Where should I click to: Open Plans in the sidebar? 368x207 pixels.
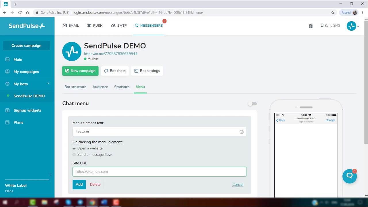18,122
